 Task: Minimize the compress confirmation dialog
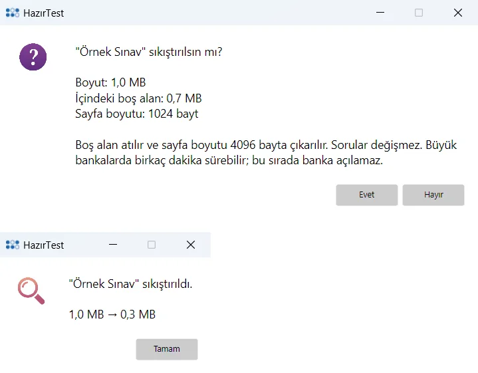tap(380, 13)
